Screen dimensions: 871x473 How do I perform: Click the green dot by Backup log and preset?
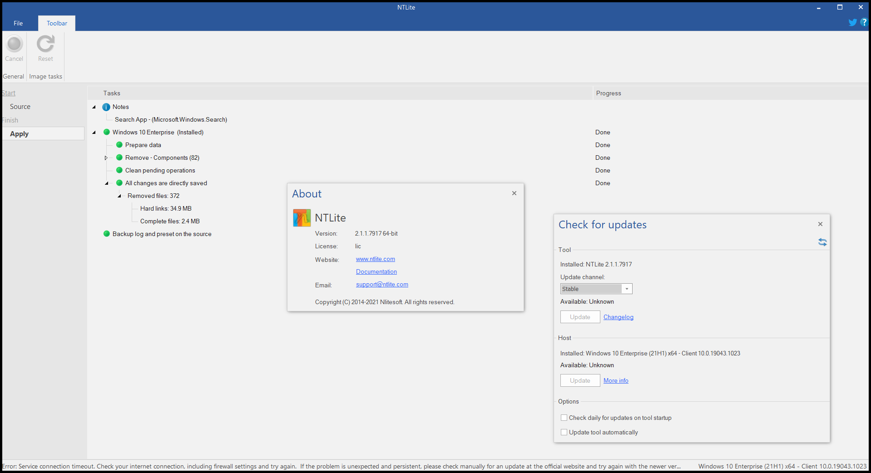[x=107, y=234]
